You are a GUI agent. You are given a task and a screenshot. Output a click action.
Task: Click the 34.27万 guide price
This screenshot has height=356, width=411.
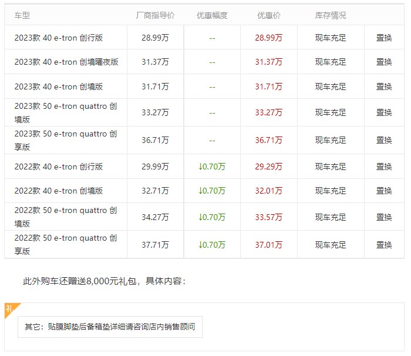155,217
